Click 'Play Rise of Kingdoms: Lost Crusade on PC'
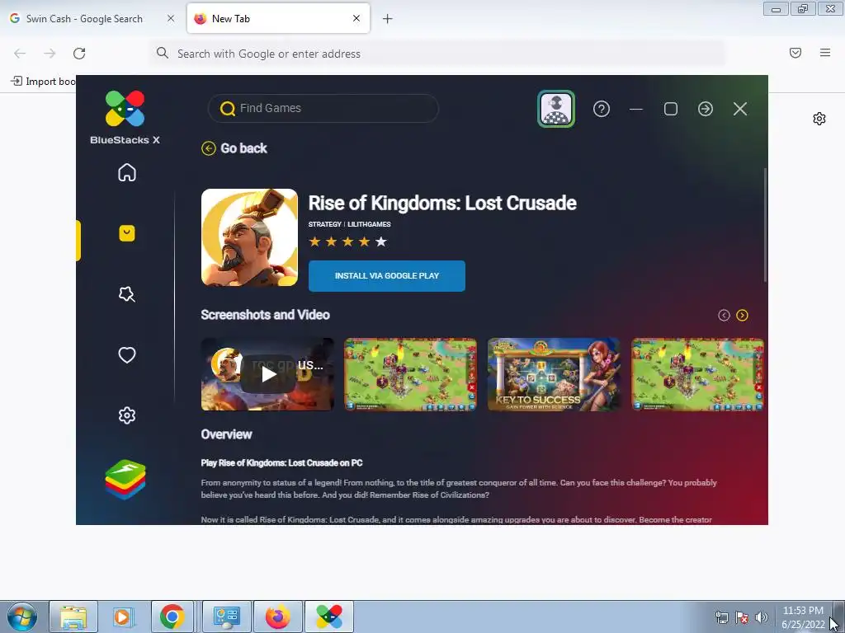Viewport: 845px width, 633px height. 281,463
